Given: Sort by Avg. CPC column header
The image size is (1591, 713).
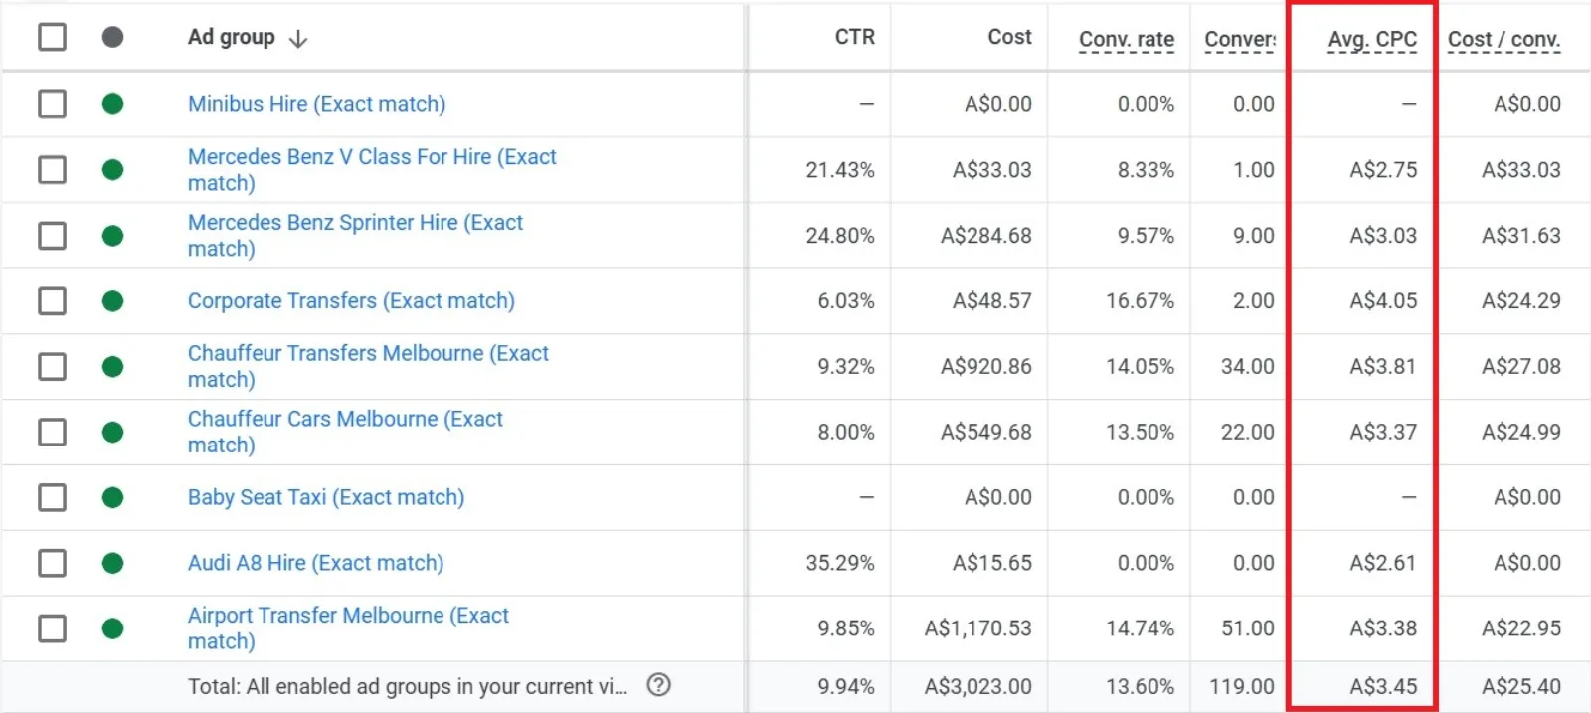Looking at the screenshot, I should pos(1372,40).
